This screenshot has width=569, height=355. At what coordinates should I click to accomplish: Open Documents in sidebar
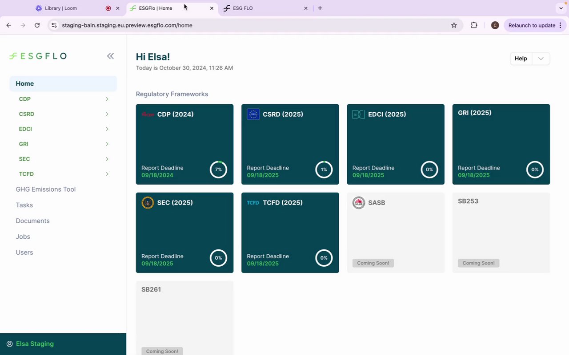point(33,221)
